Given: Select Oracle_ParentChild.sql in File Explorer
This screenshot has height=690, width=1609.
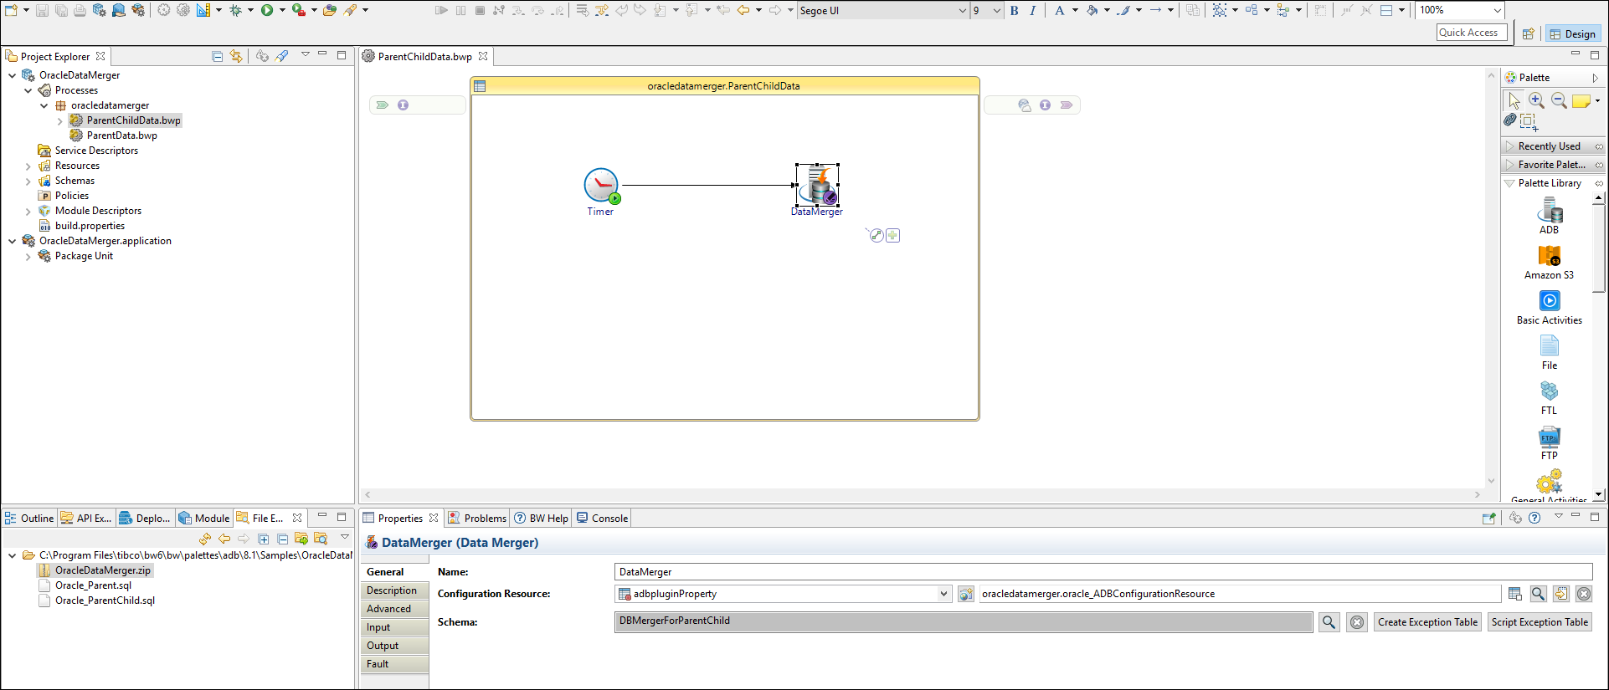Looking at the screenshot, I should (x=105, y=601).
